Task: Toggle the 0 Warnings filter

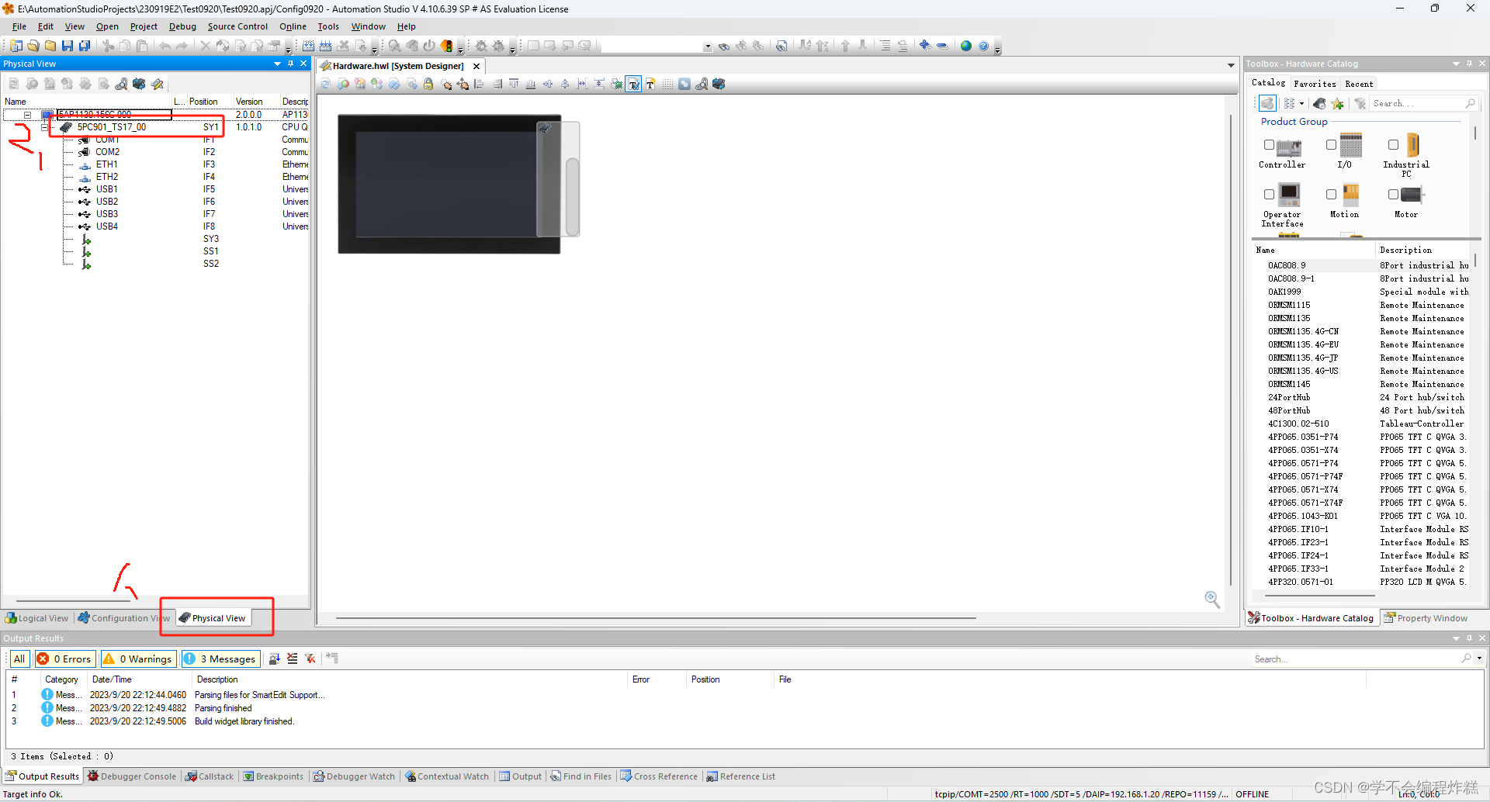Action: coord(137,659)
